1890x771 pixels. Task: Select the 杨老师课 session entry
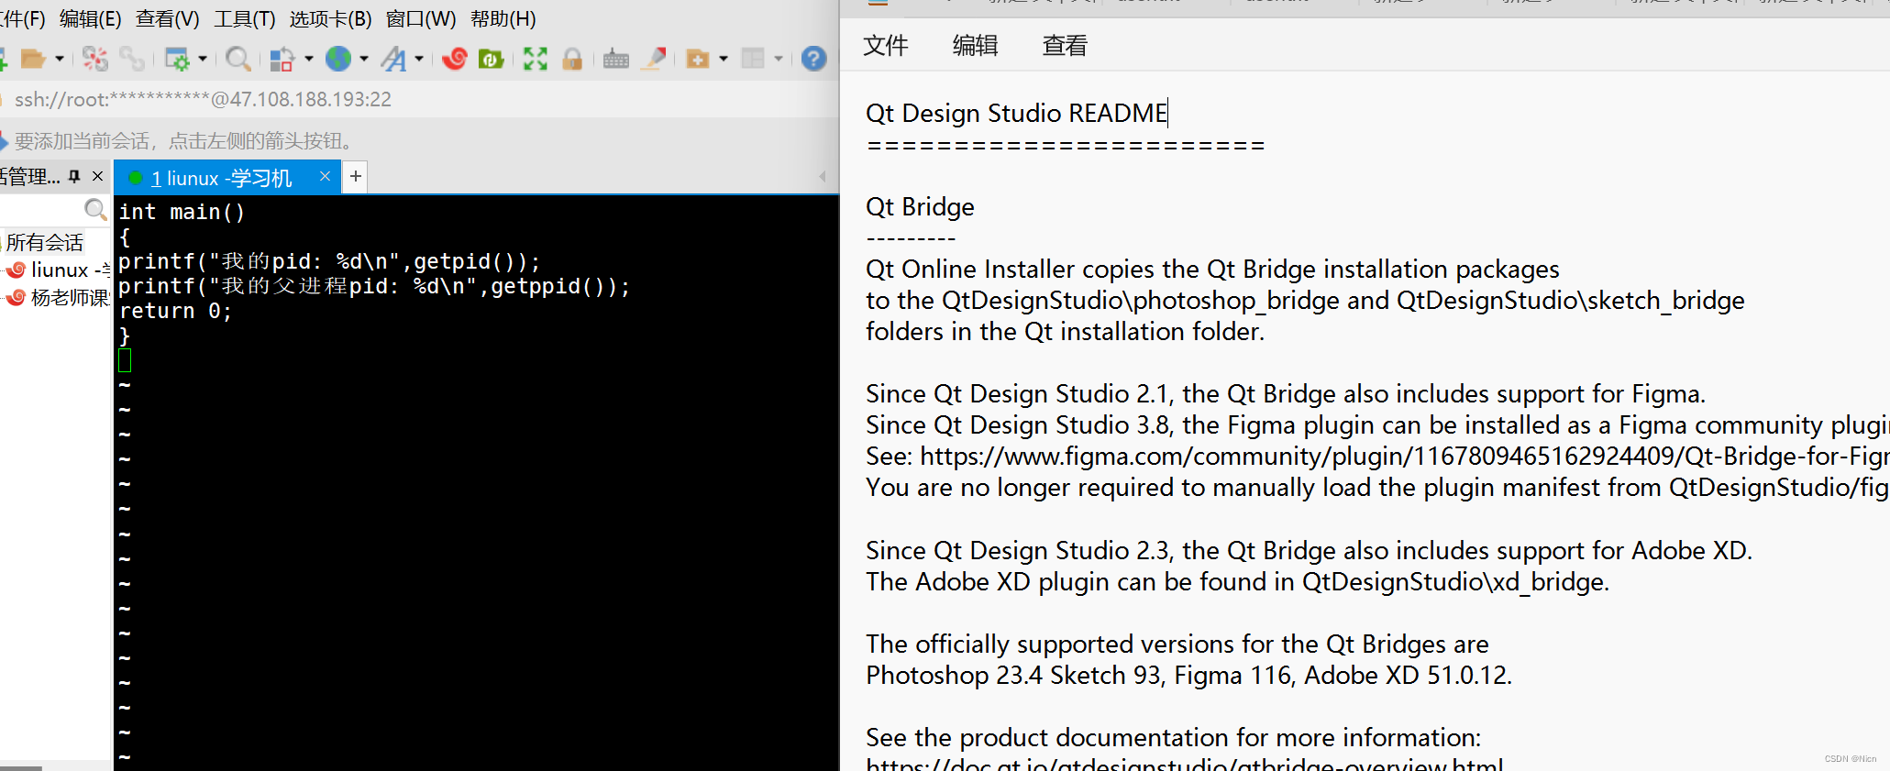[60, 297]
